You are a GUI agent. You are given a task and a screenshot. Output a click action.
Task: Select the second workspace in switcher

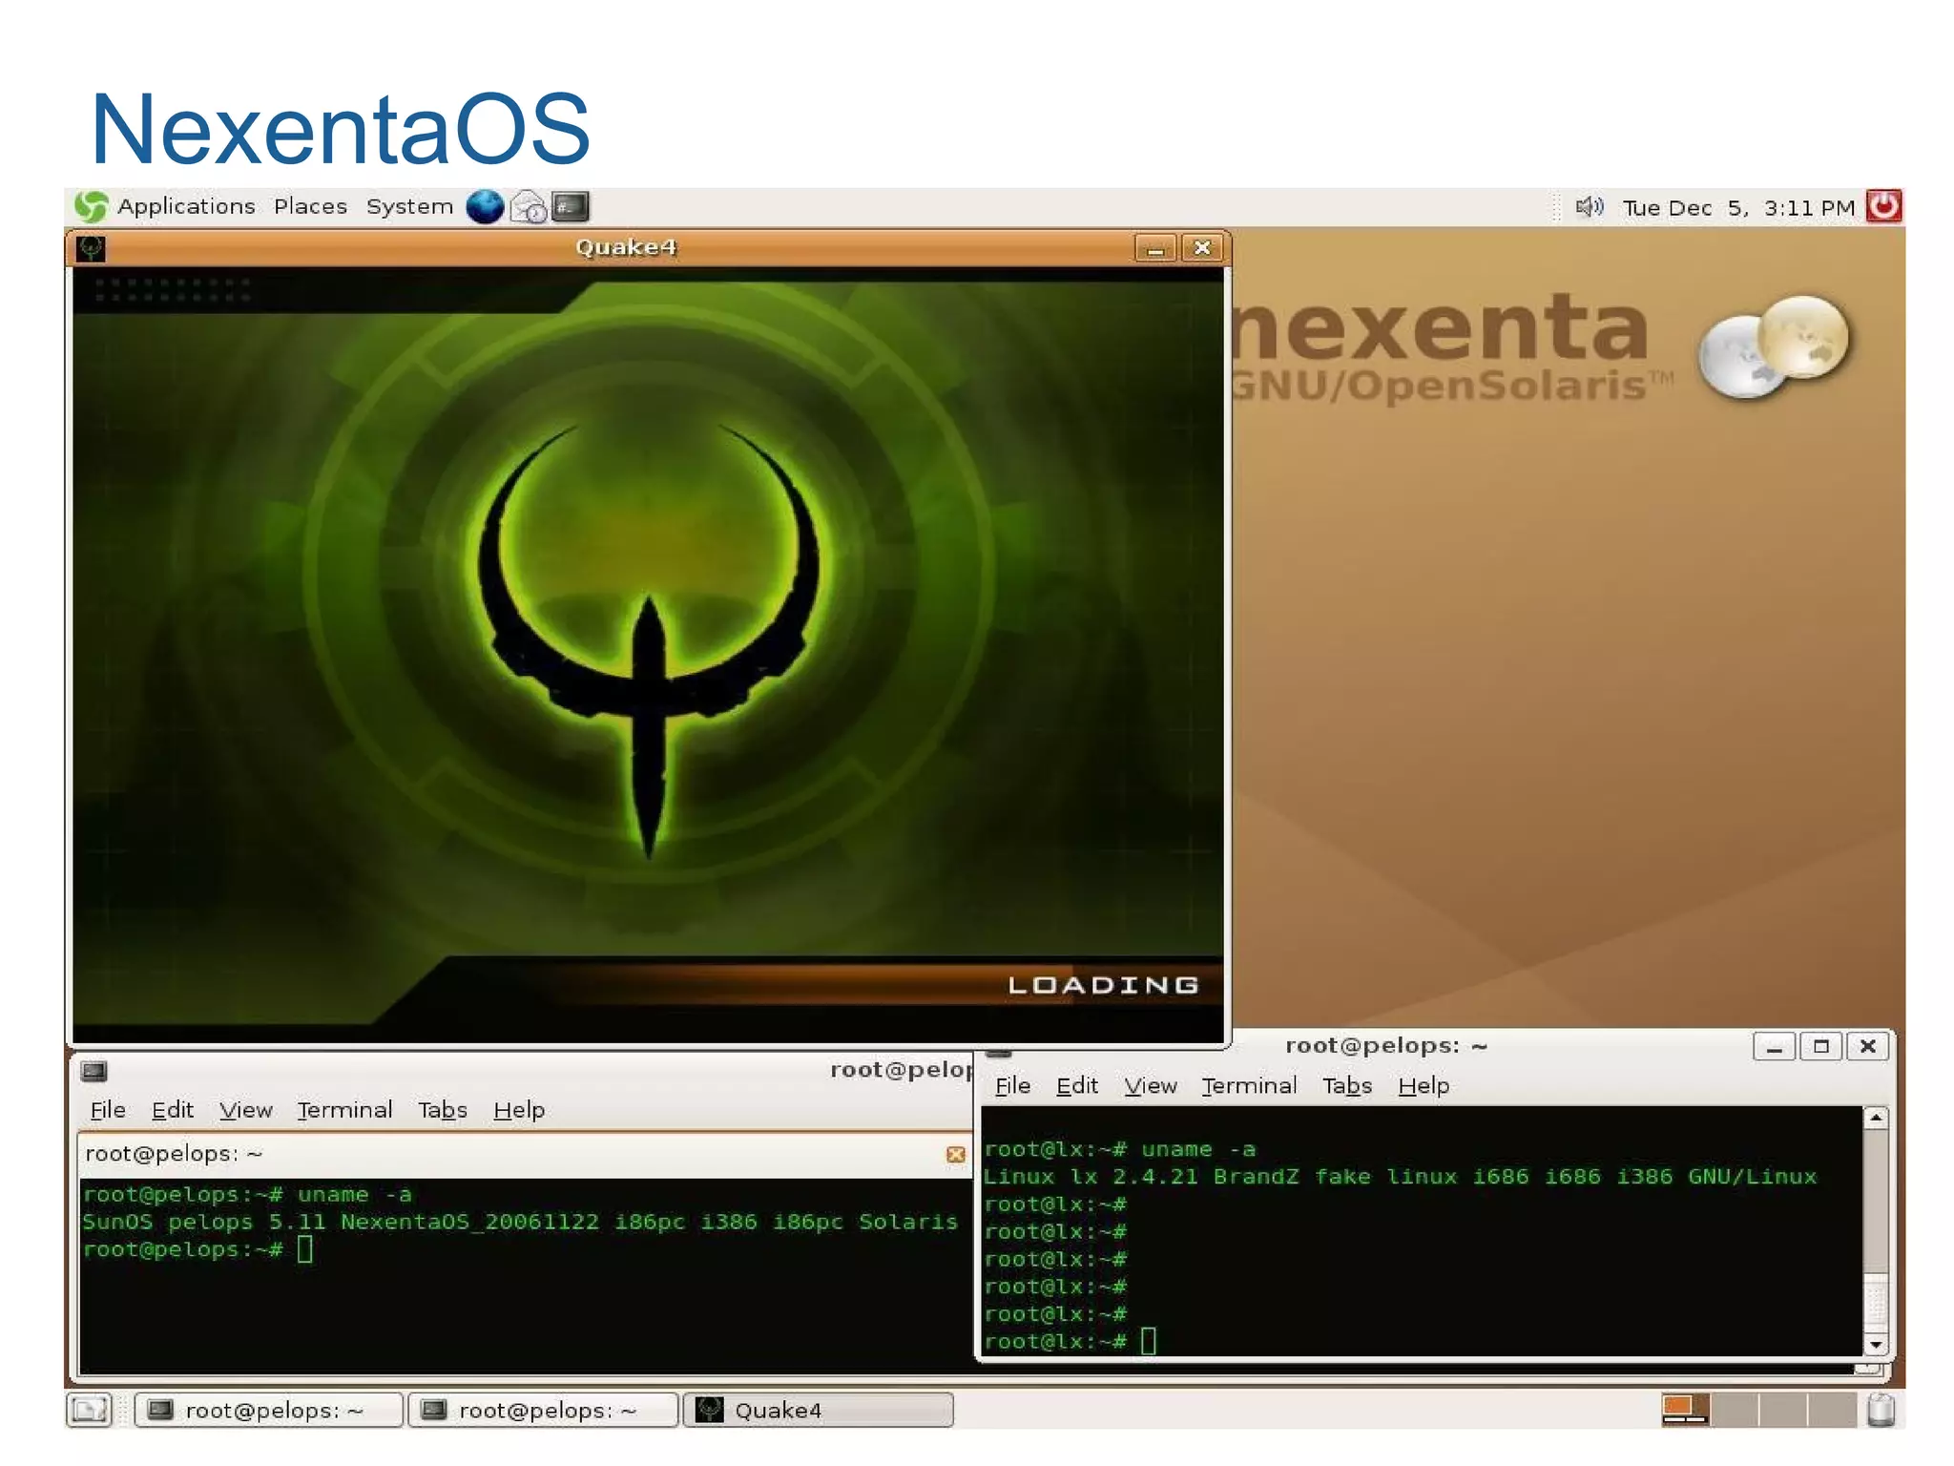click(x=1735, y=1410)
